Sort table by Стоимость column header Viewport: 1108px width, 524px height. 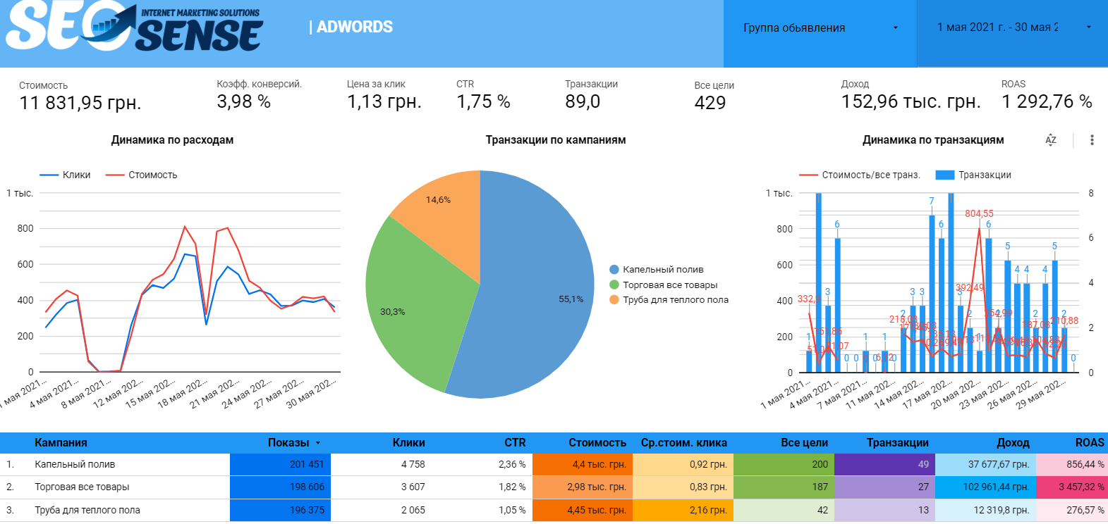click(x=597, y=442)
